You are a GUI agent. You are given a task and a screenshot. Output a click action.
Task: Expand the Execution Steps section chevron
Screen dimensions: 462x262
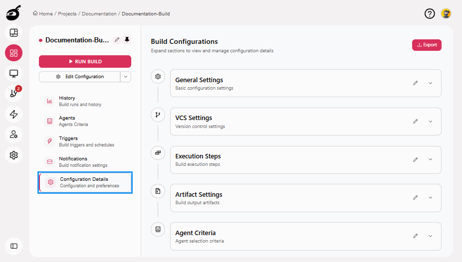pyautogui.click(x=431, y=159)
